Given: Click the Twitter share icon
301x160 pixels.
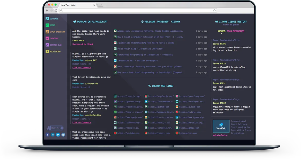Looking at the screenshot, I should 58,135.
